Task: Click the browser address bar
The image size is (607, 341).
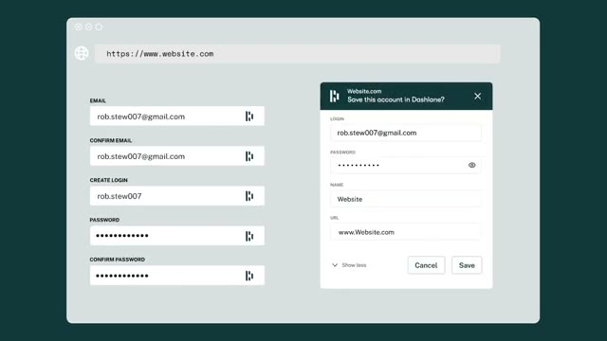Action: (x=298, y=54)
